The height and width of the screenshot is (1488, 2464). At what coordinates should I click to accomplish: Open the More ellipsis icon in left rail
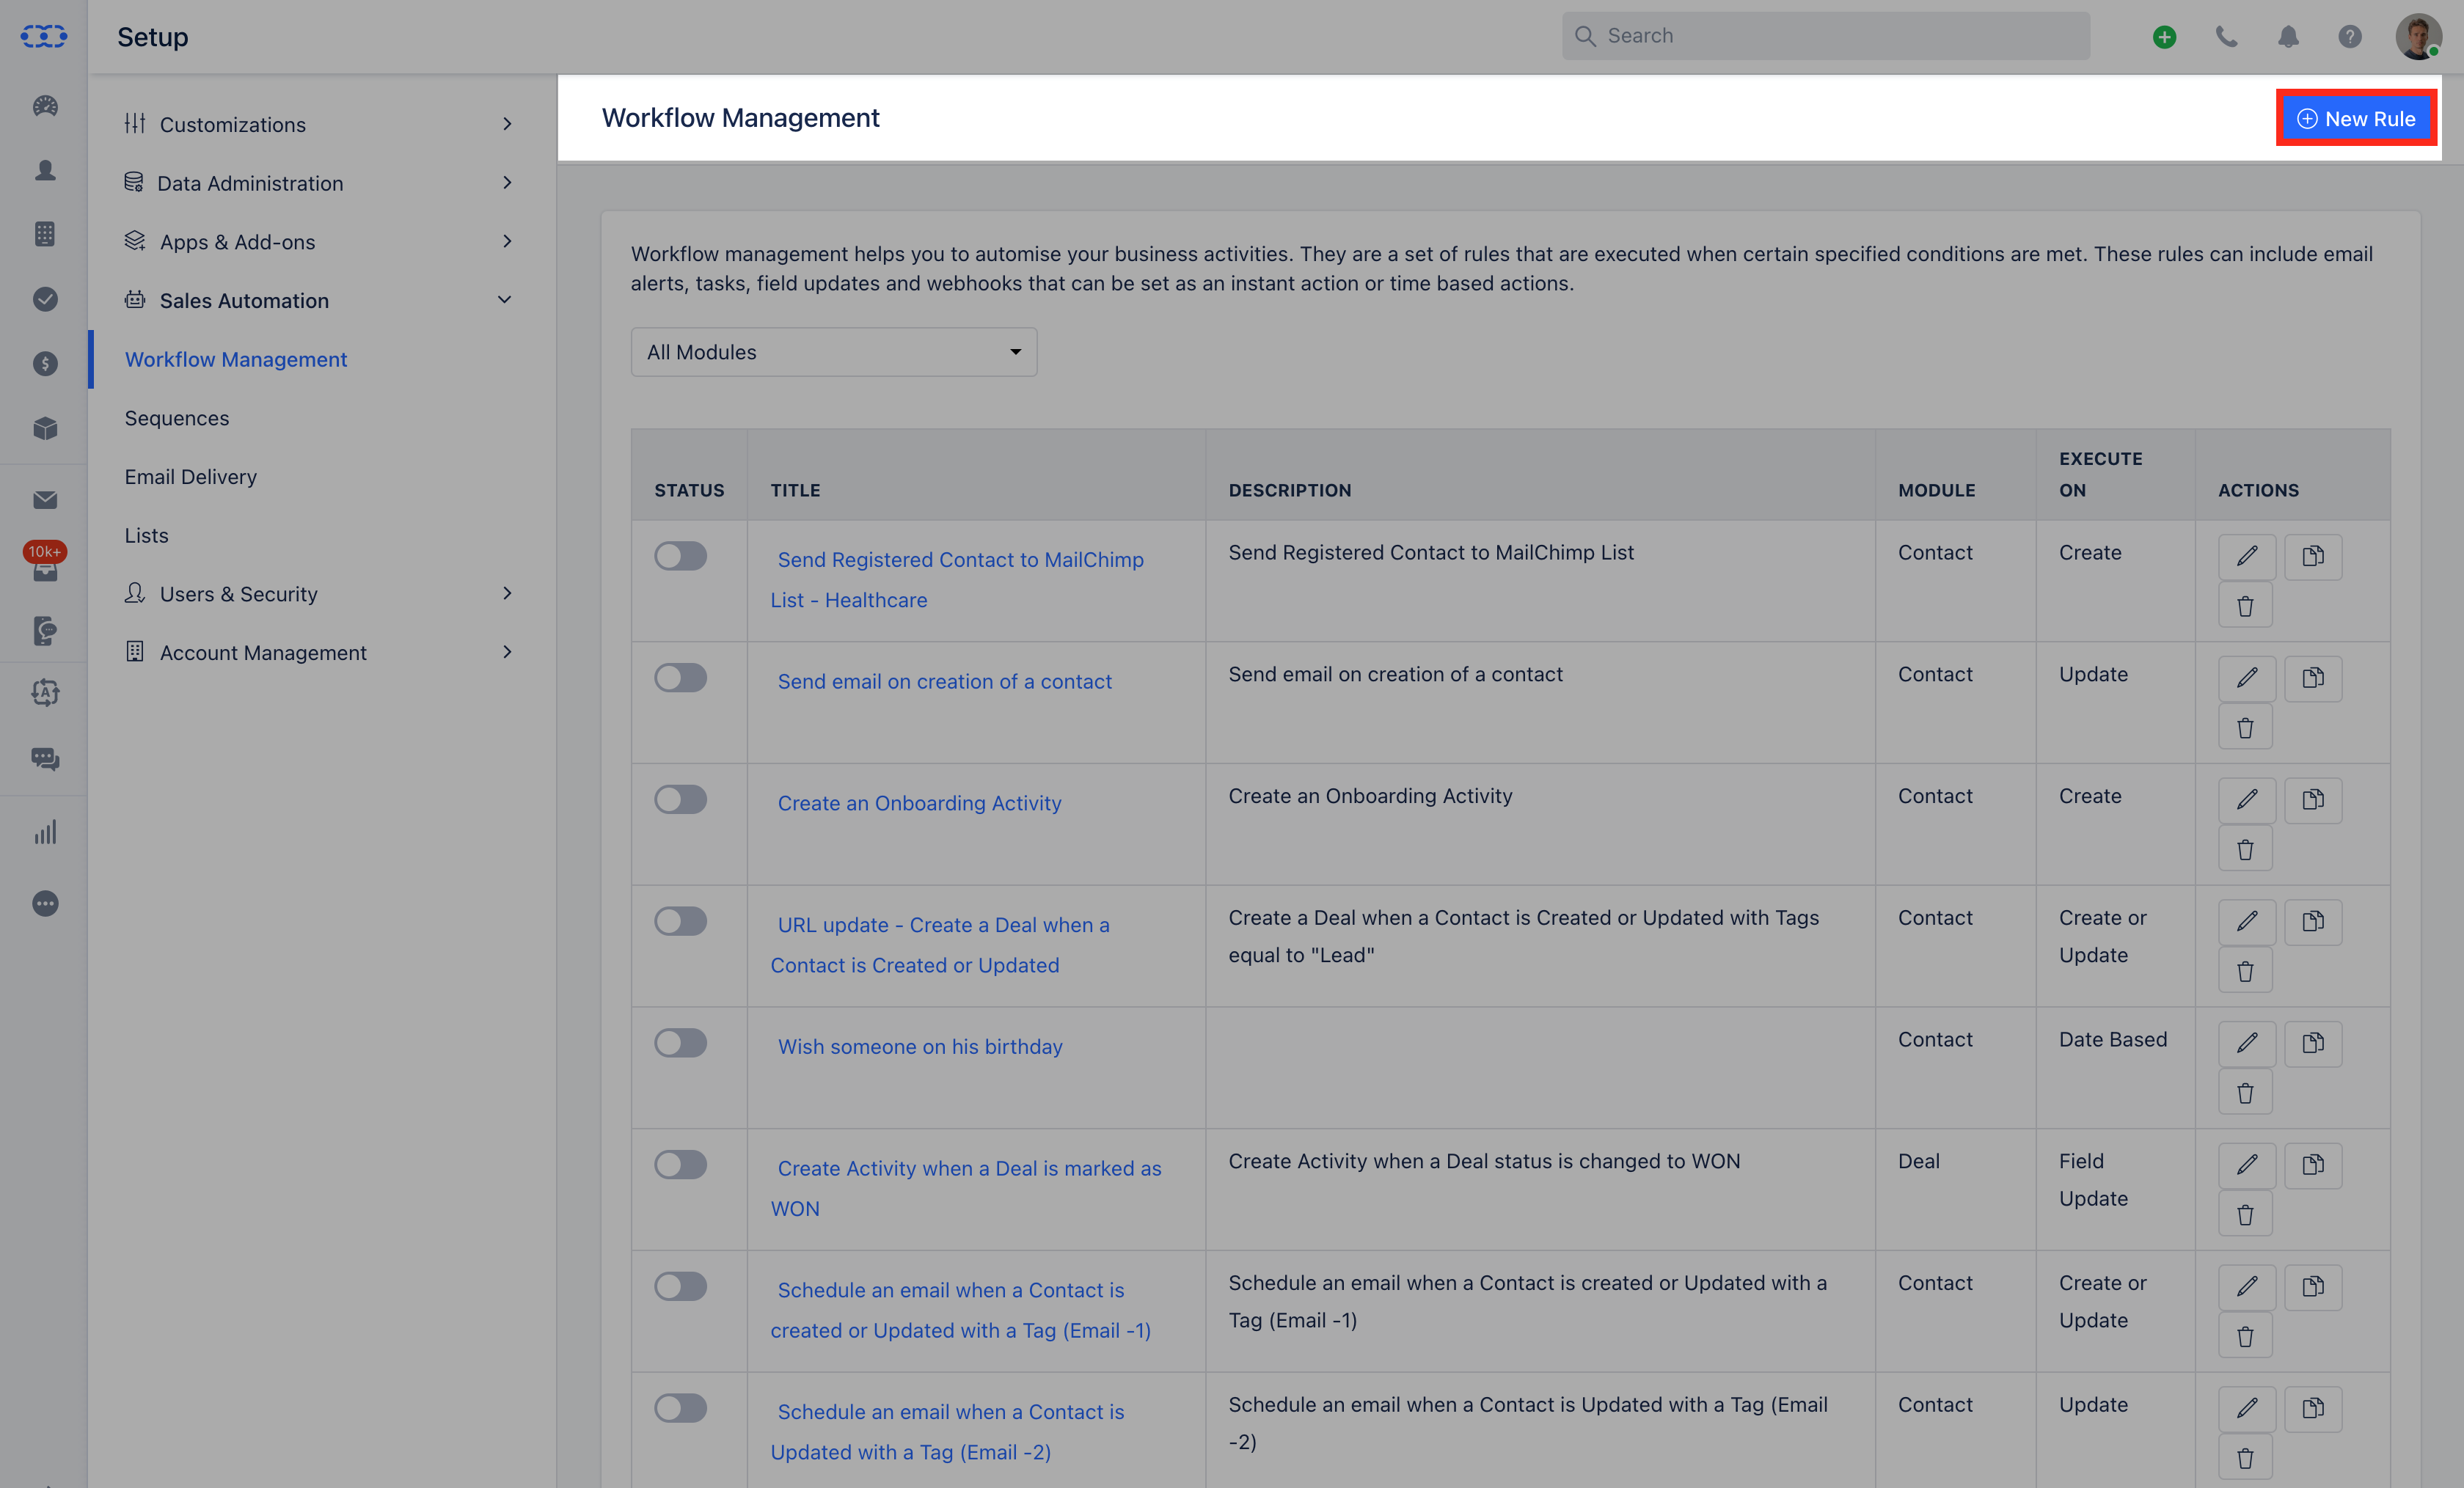[45, 904]
